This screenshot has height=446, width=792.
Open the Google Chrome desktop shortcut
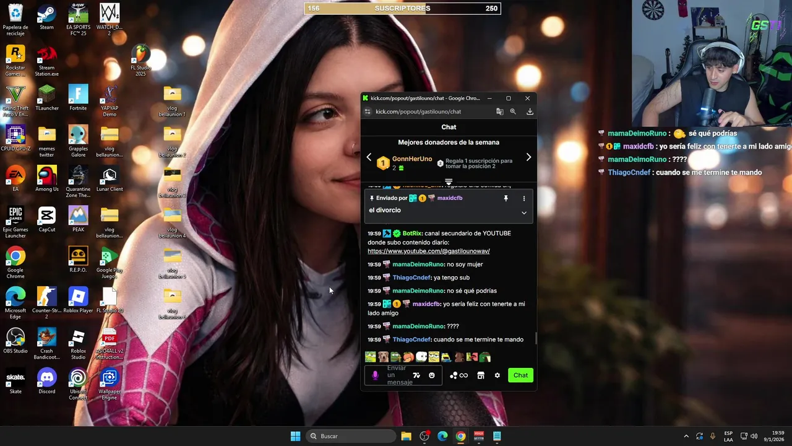tap(15, 263)
